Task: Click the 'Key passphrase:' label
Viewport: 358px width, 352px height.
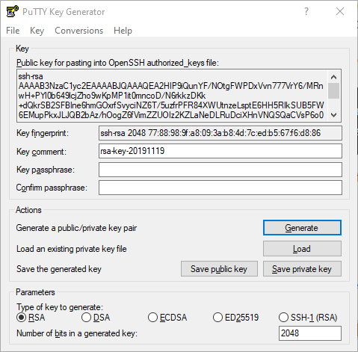Action: pos(46,170)
